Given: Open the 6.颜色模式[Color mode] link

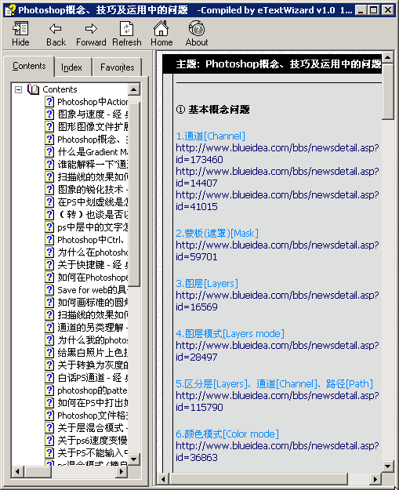Looking at the screenshot, I should pos(227,434).
